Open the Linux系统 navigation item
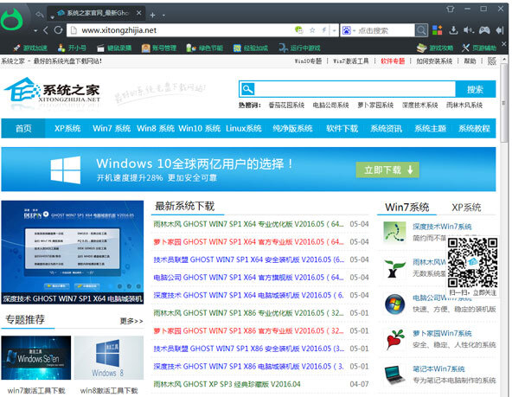 click(x=244, y=128)
